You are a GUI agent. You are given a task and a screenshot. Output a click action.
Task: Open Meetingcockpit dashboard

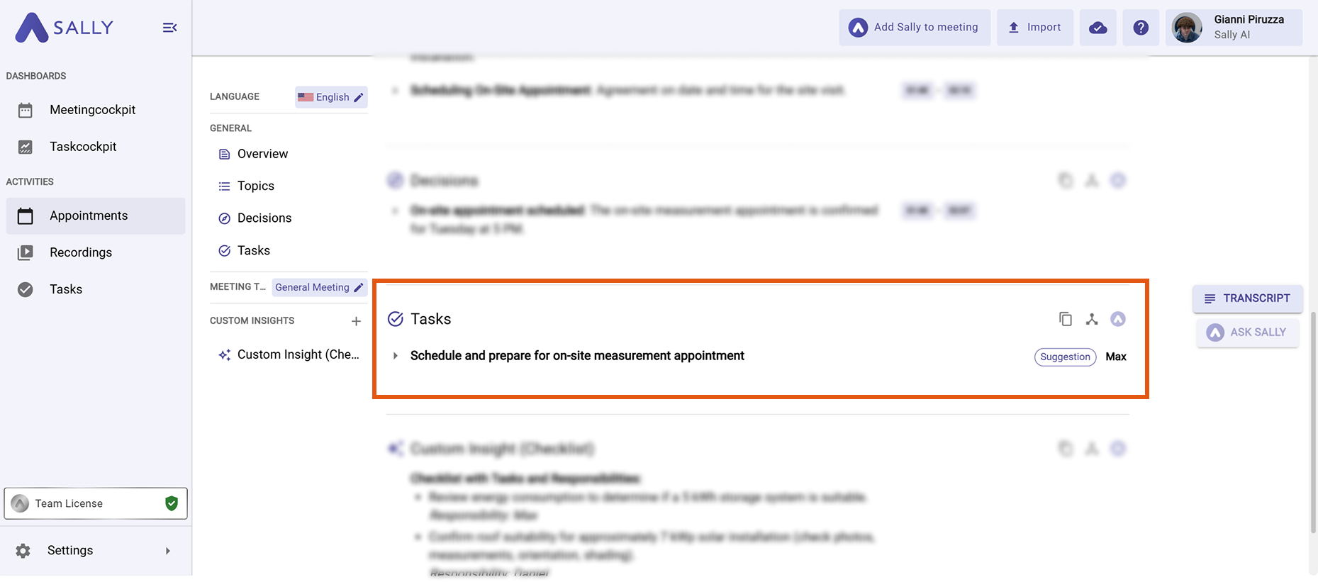(x=92, y=110)
